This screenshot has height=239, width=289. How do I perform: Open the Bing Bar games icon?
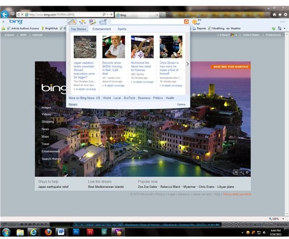click(82, 22)
